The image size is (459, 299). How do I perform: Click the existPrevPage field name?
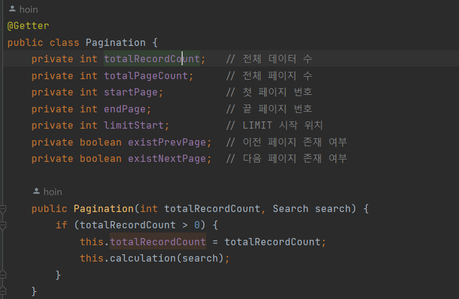(167, 143)
